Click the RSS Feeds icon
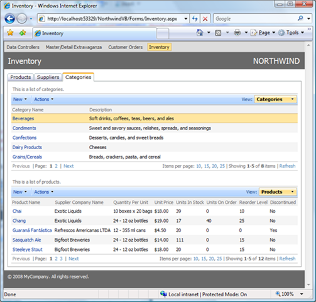This screenshot has height=302, width=316. [218, 33]
